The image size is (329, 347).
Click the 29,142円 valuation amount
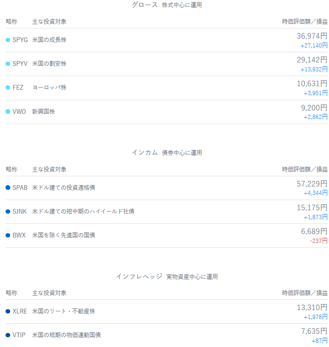pos(312,60)
